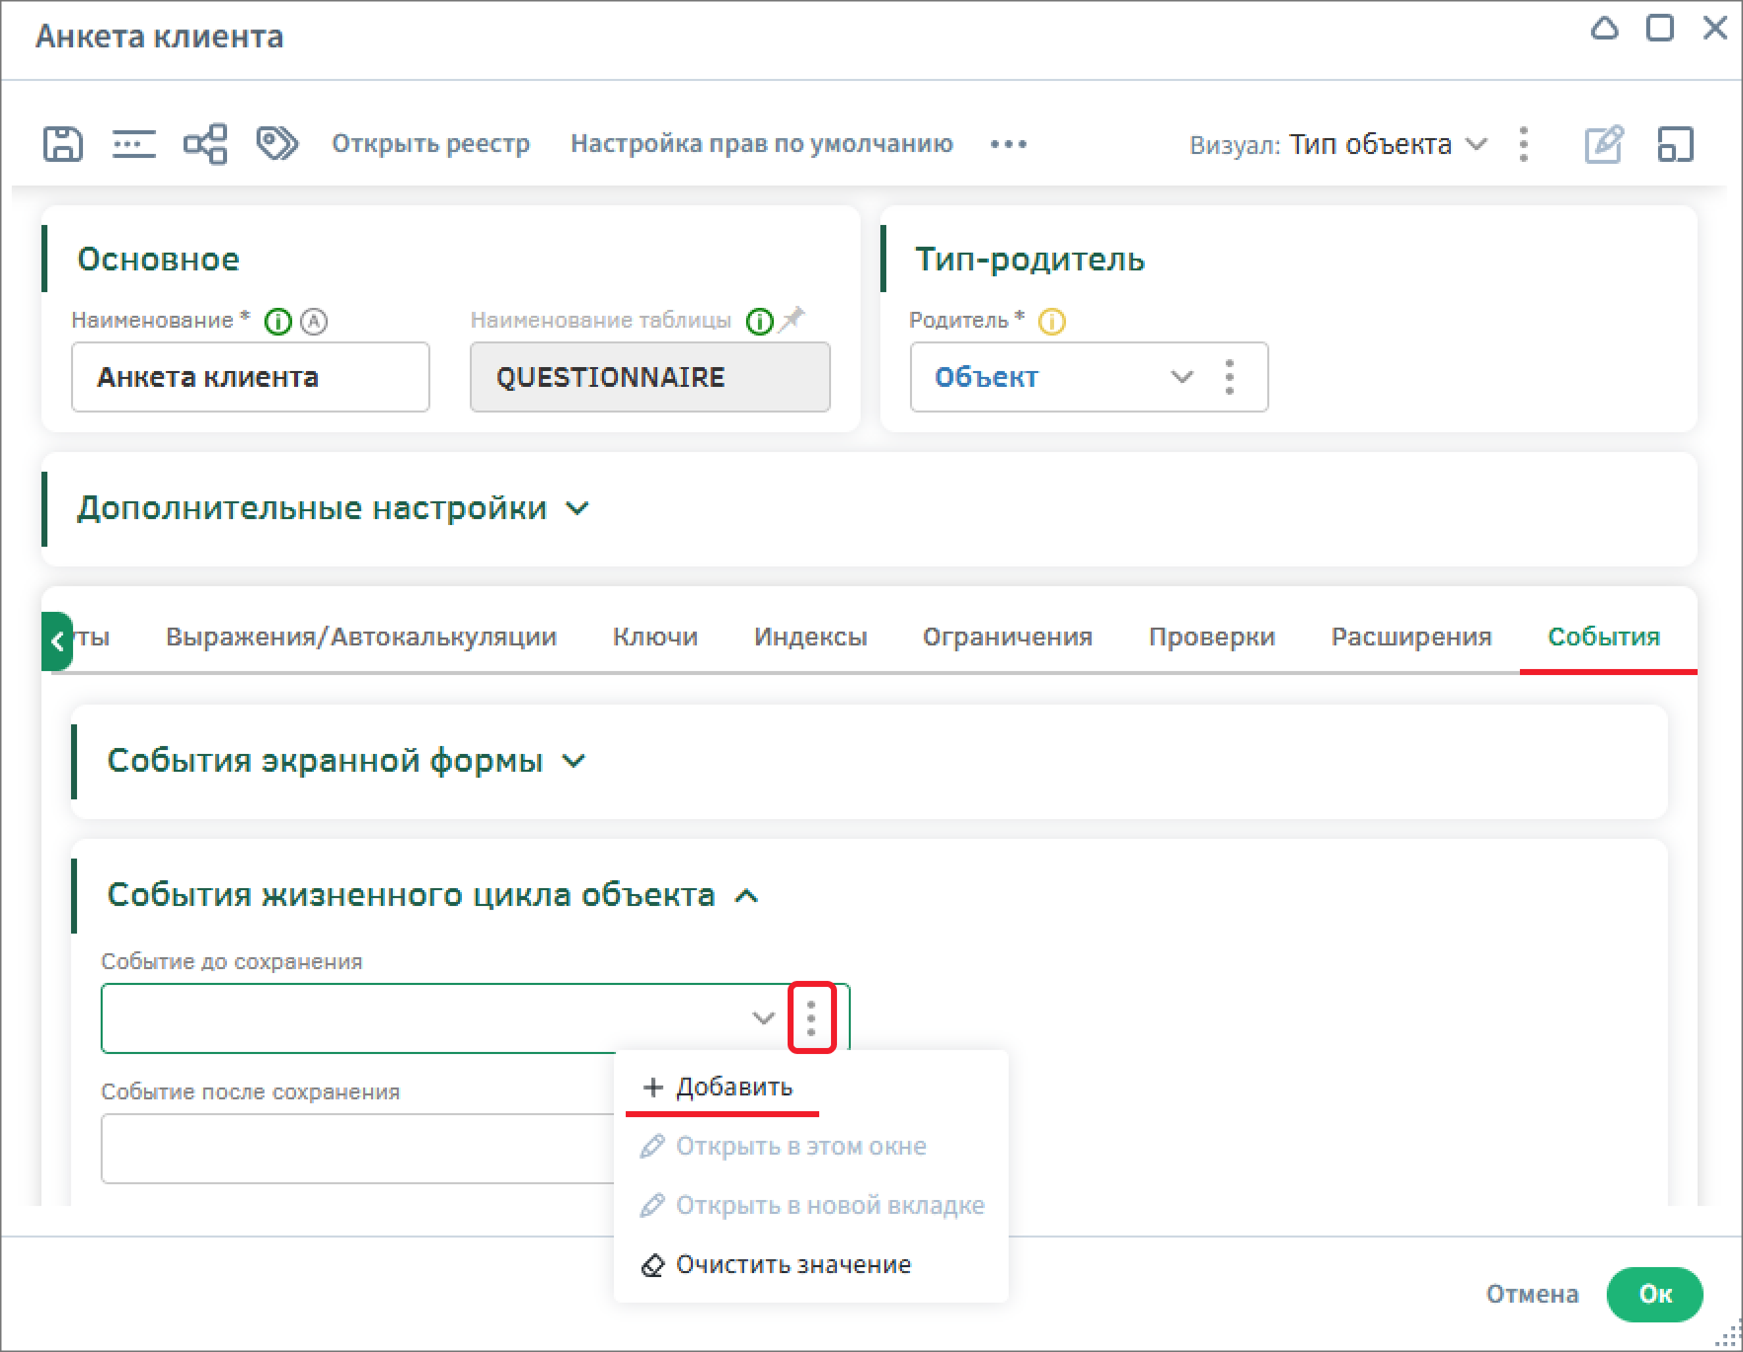The height and width of the screenshot is (1352, 1743).
Task: Choose Очистить значение menu item
Action: [793, 1264]
